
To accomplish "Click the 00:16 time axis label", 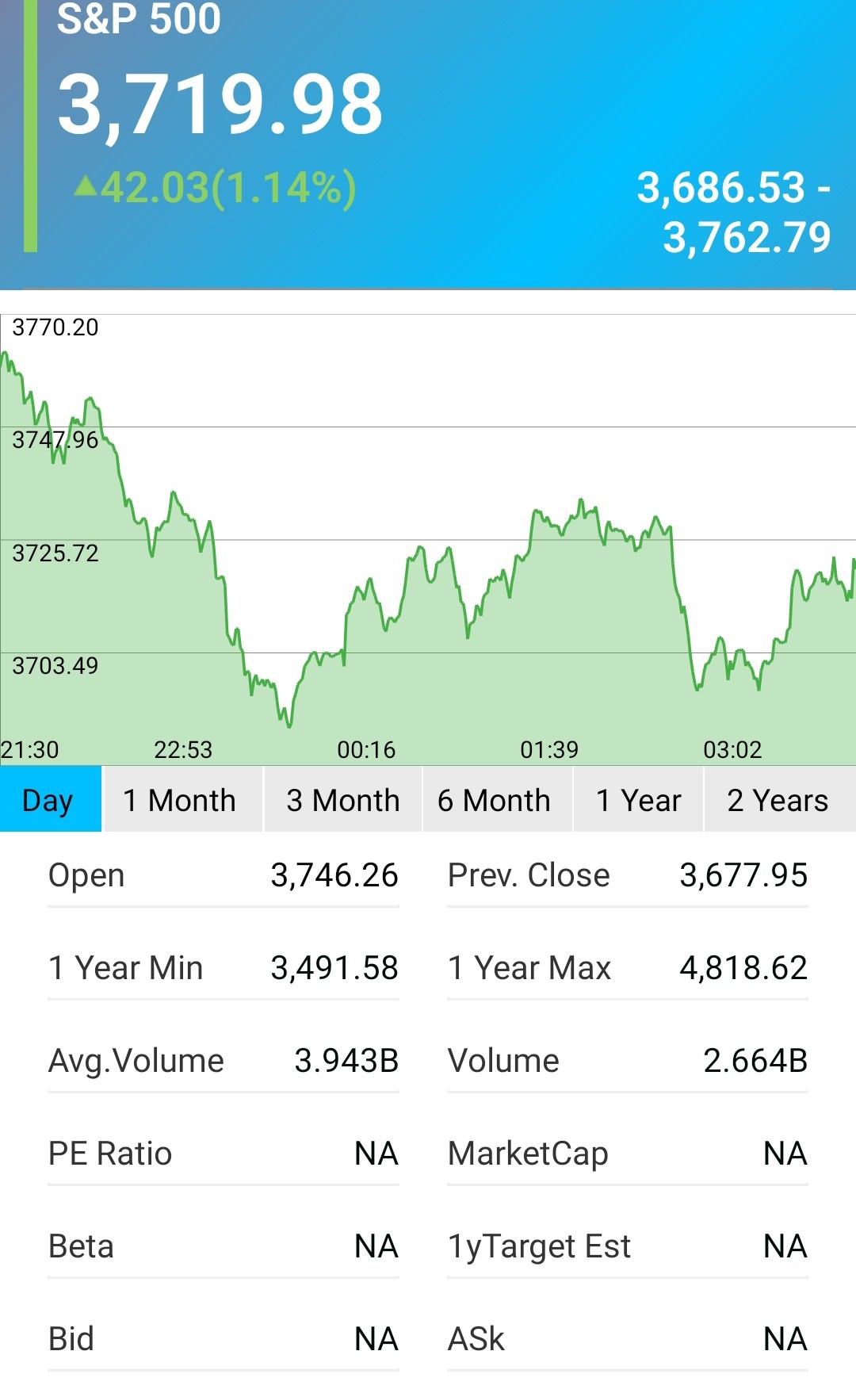I will (x=366, y=749).
